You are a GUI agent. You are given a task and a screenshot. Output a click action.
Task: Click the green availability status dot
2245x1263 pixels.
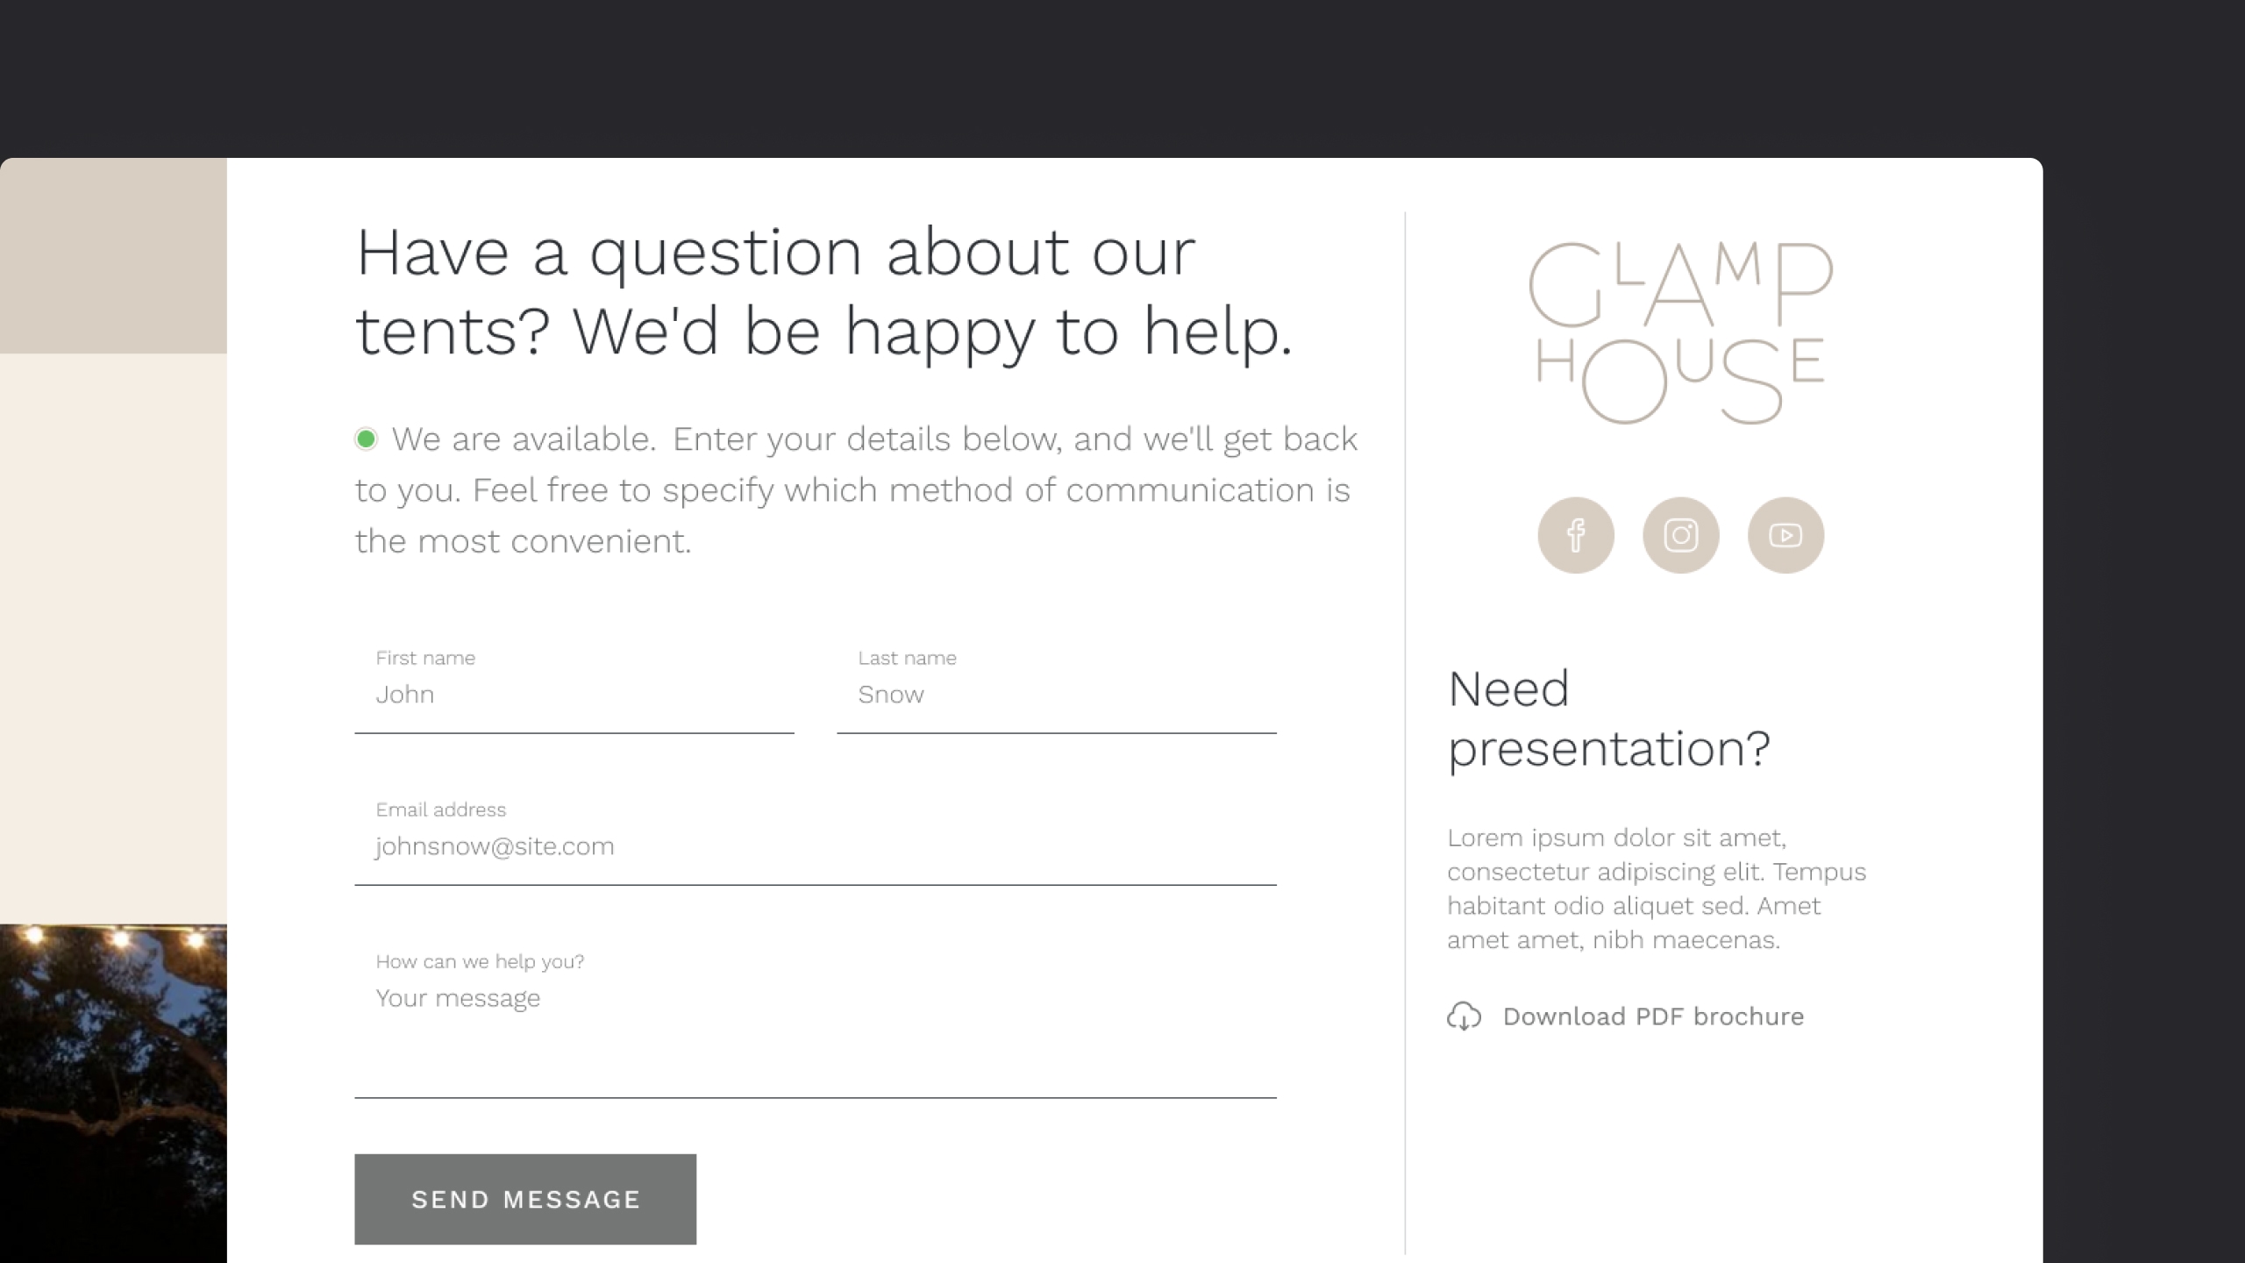coord(366,439)
